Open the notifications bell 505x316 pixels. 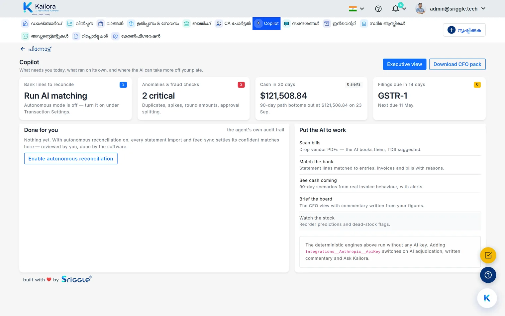[x=395, y=9]
